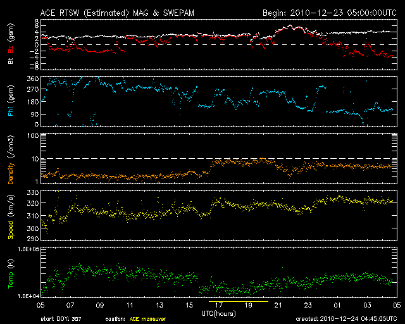Click the '4' tick on the Bt Bz axis

pyautogui.click(x=37, y=32)
